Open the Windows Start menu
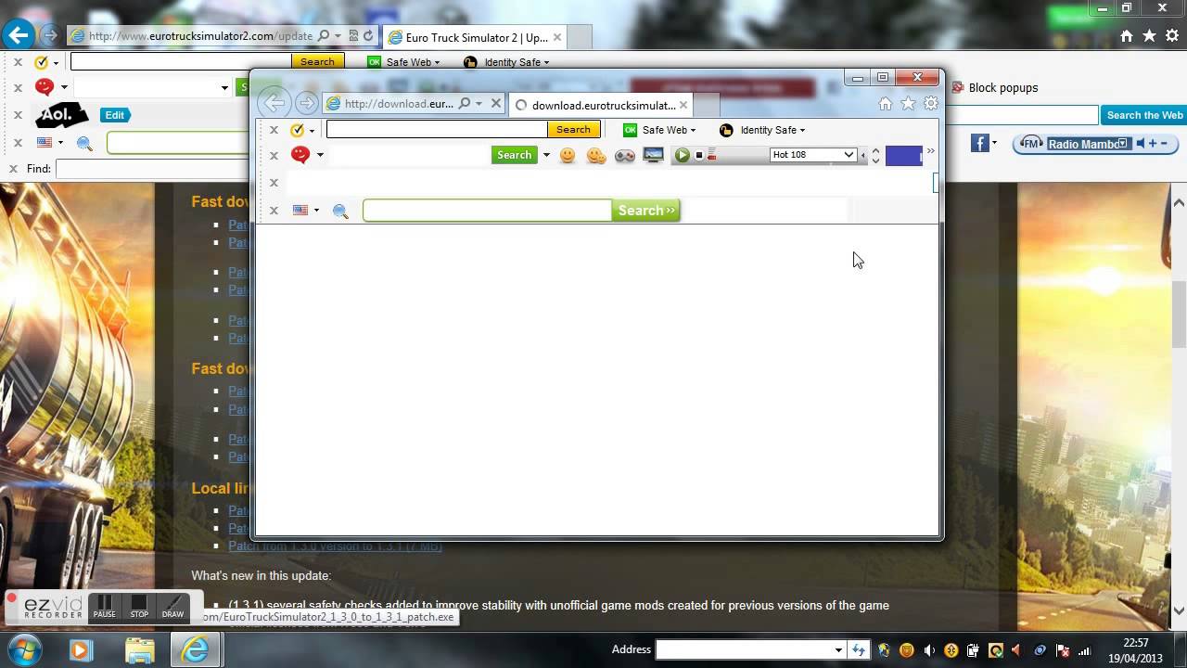The height and width of the screenshot is (668, 1187). tap(23, 649)
